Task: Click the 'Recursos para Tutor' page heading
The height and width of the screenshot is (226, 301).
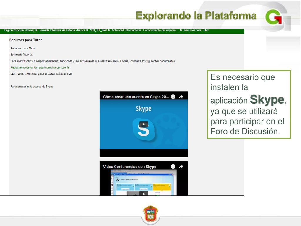Action: [x=26, y=40]
